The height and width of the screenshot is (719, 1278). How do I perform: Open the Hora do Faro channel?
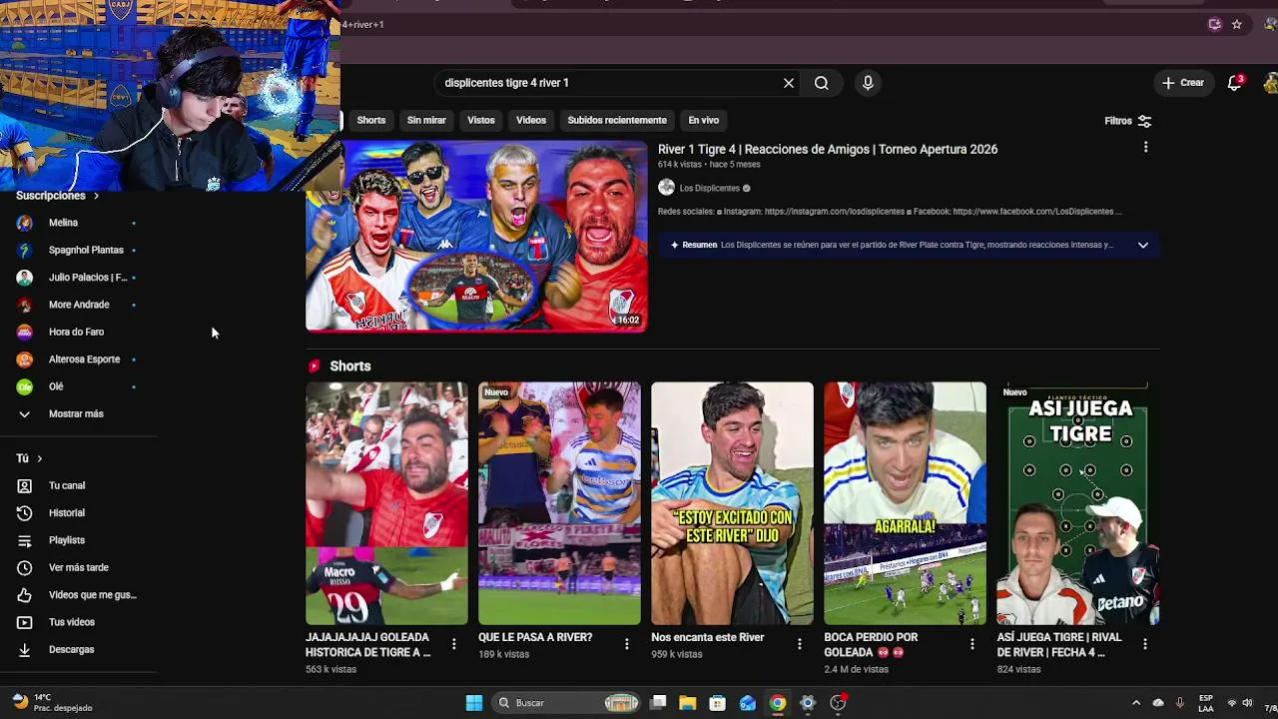pyautogui.click(x=76, y=332)
